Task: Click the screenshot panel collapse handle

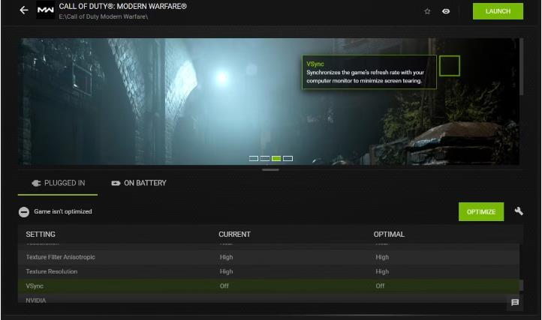Action: [x=270, y=169]
